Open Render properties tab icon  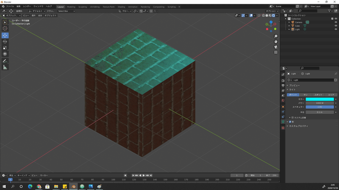coord(283,81)
